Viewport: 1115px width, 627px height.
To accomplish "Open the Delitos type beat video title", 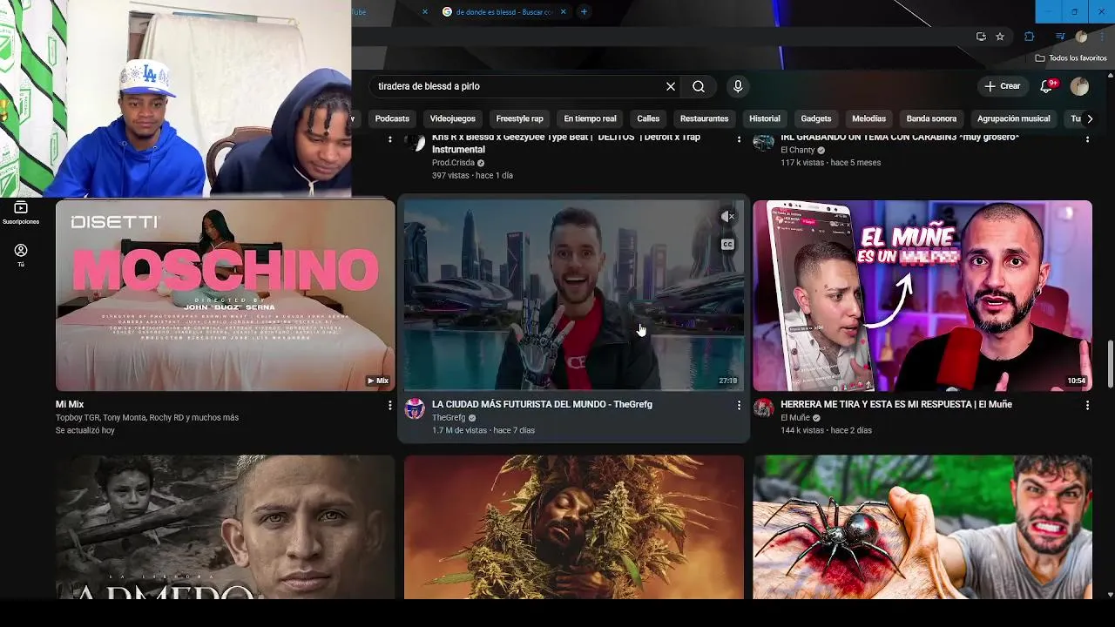I will pyautogui.click(x=566, y=143).
